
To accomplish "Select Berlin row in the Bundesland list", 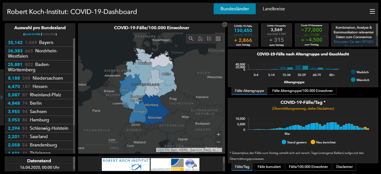I will click(x=39, y=103).
